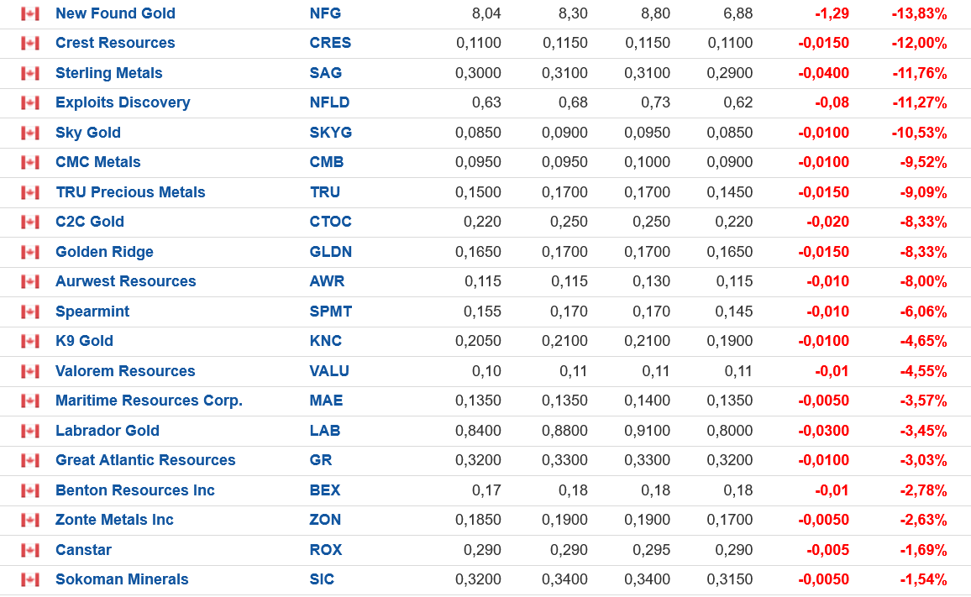971x597 pixels.
Task: Click the ZON ticker symbol
Action: pyautogui.click(x=325, y=520)
